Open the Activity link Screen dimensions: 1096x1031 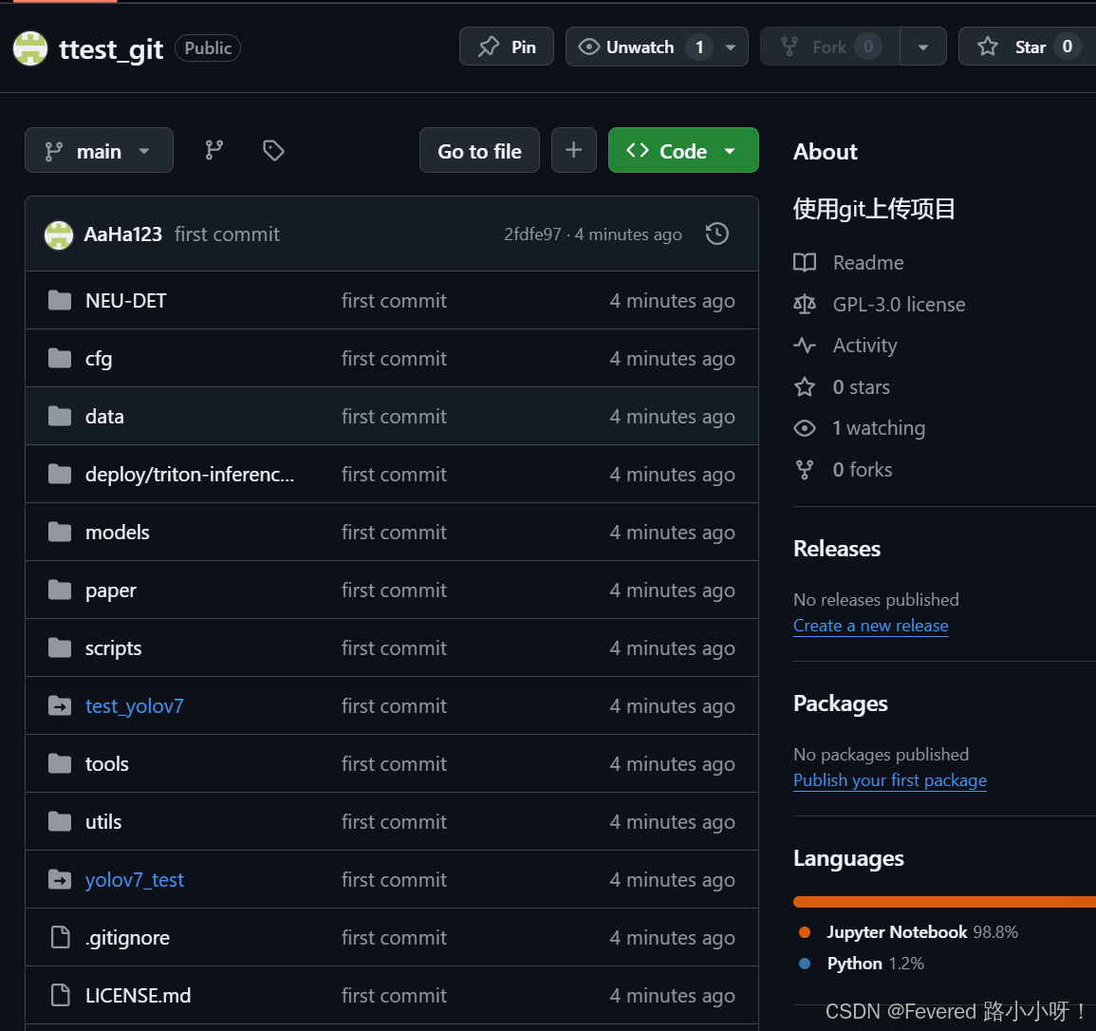coord(864,346)
